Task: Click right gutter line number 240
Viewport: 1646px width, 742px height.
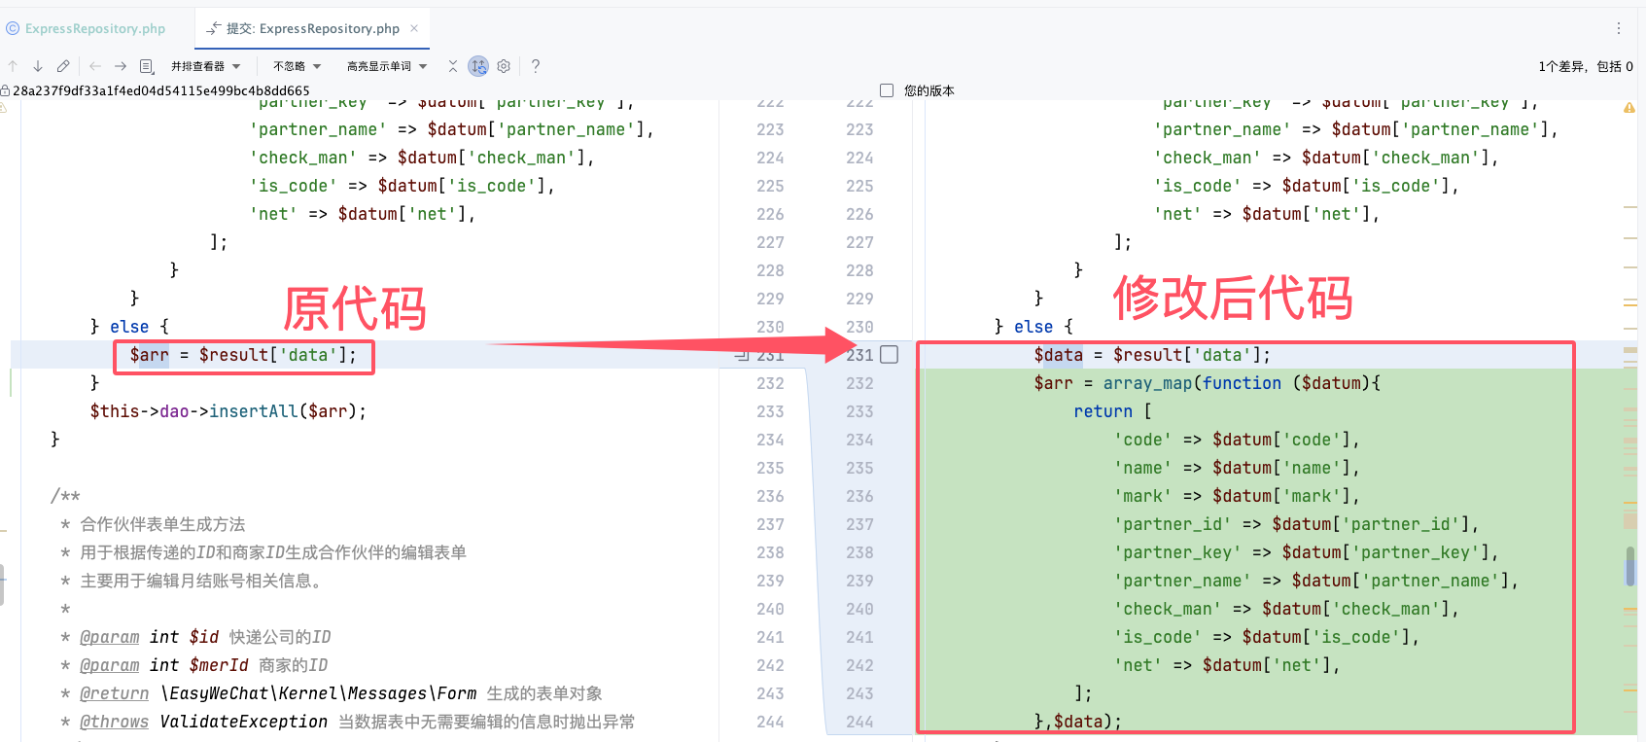Action: 859,609
